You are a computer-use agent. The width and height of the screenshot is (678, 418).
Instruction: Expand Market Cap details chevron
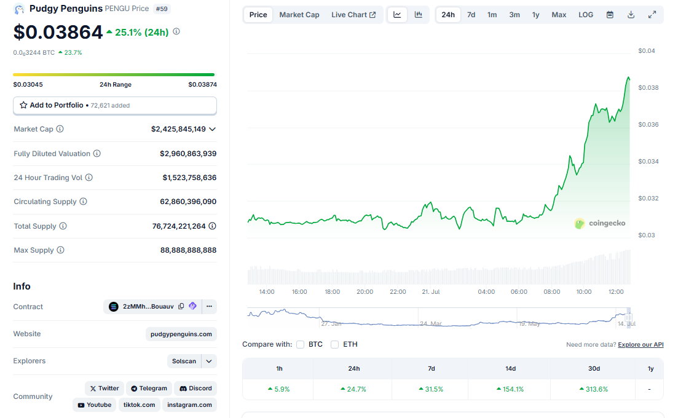[x=212, y=129]
